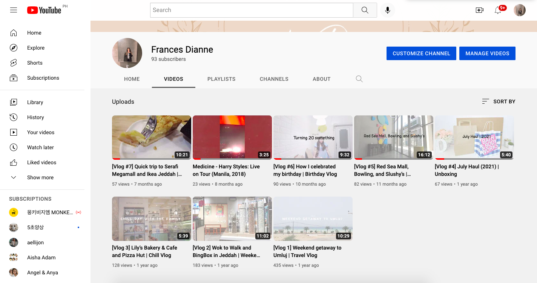Start voice search with the microphone
537x283 pixels.
(x=388, y=10)
